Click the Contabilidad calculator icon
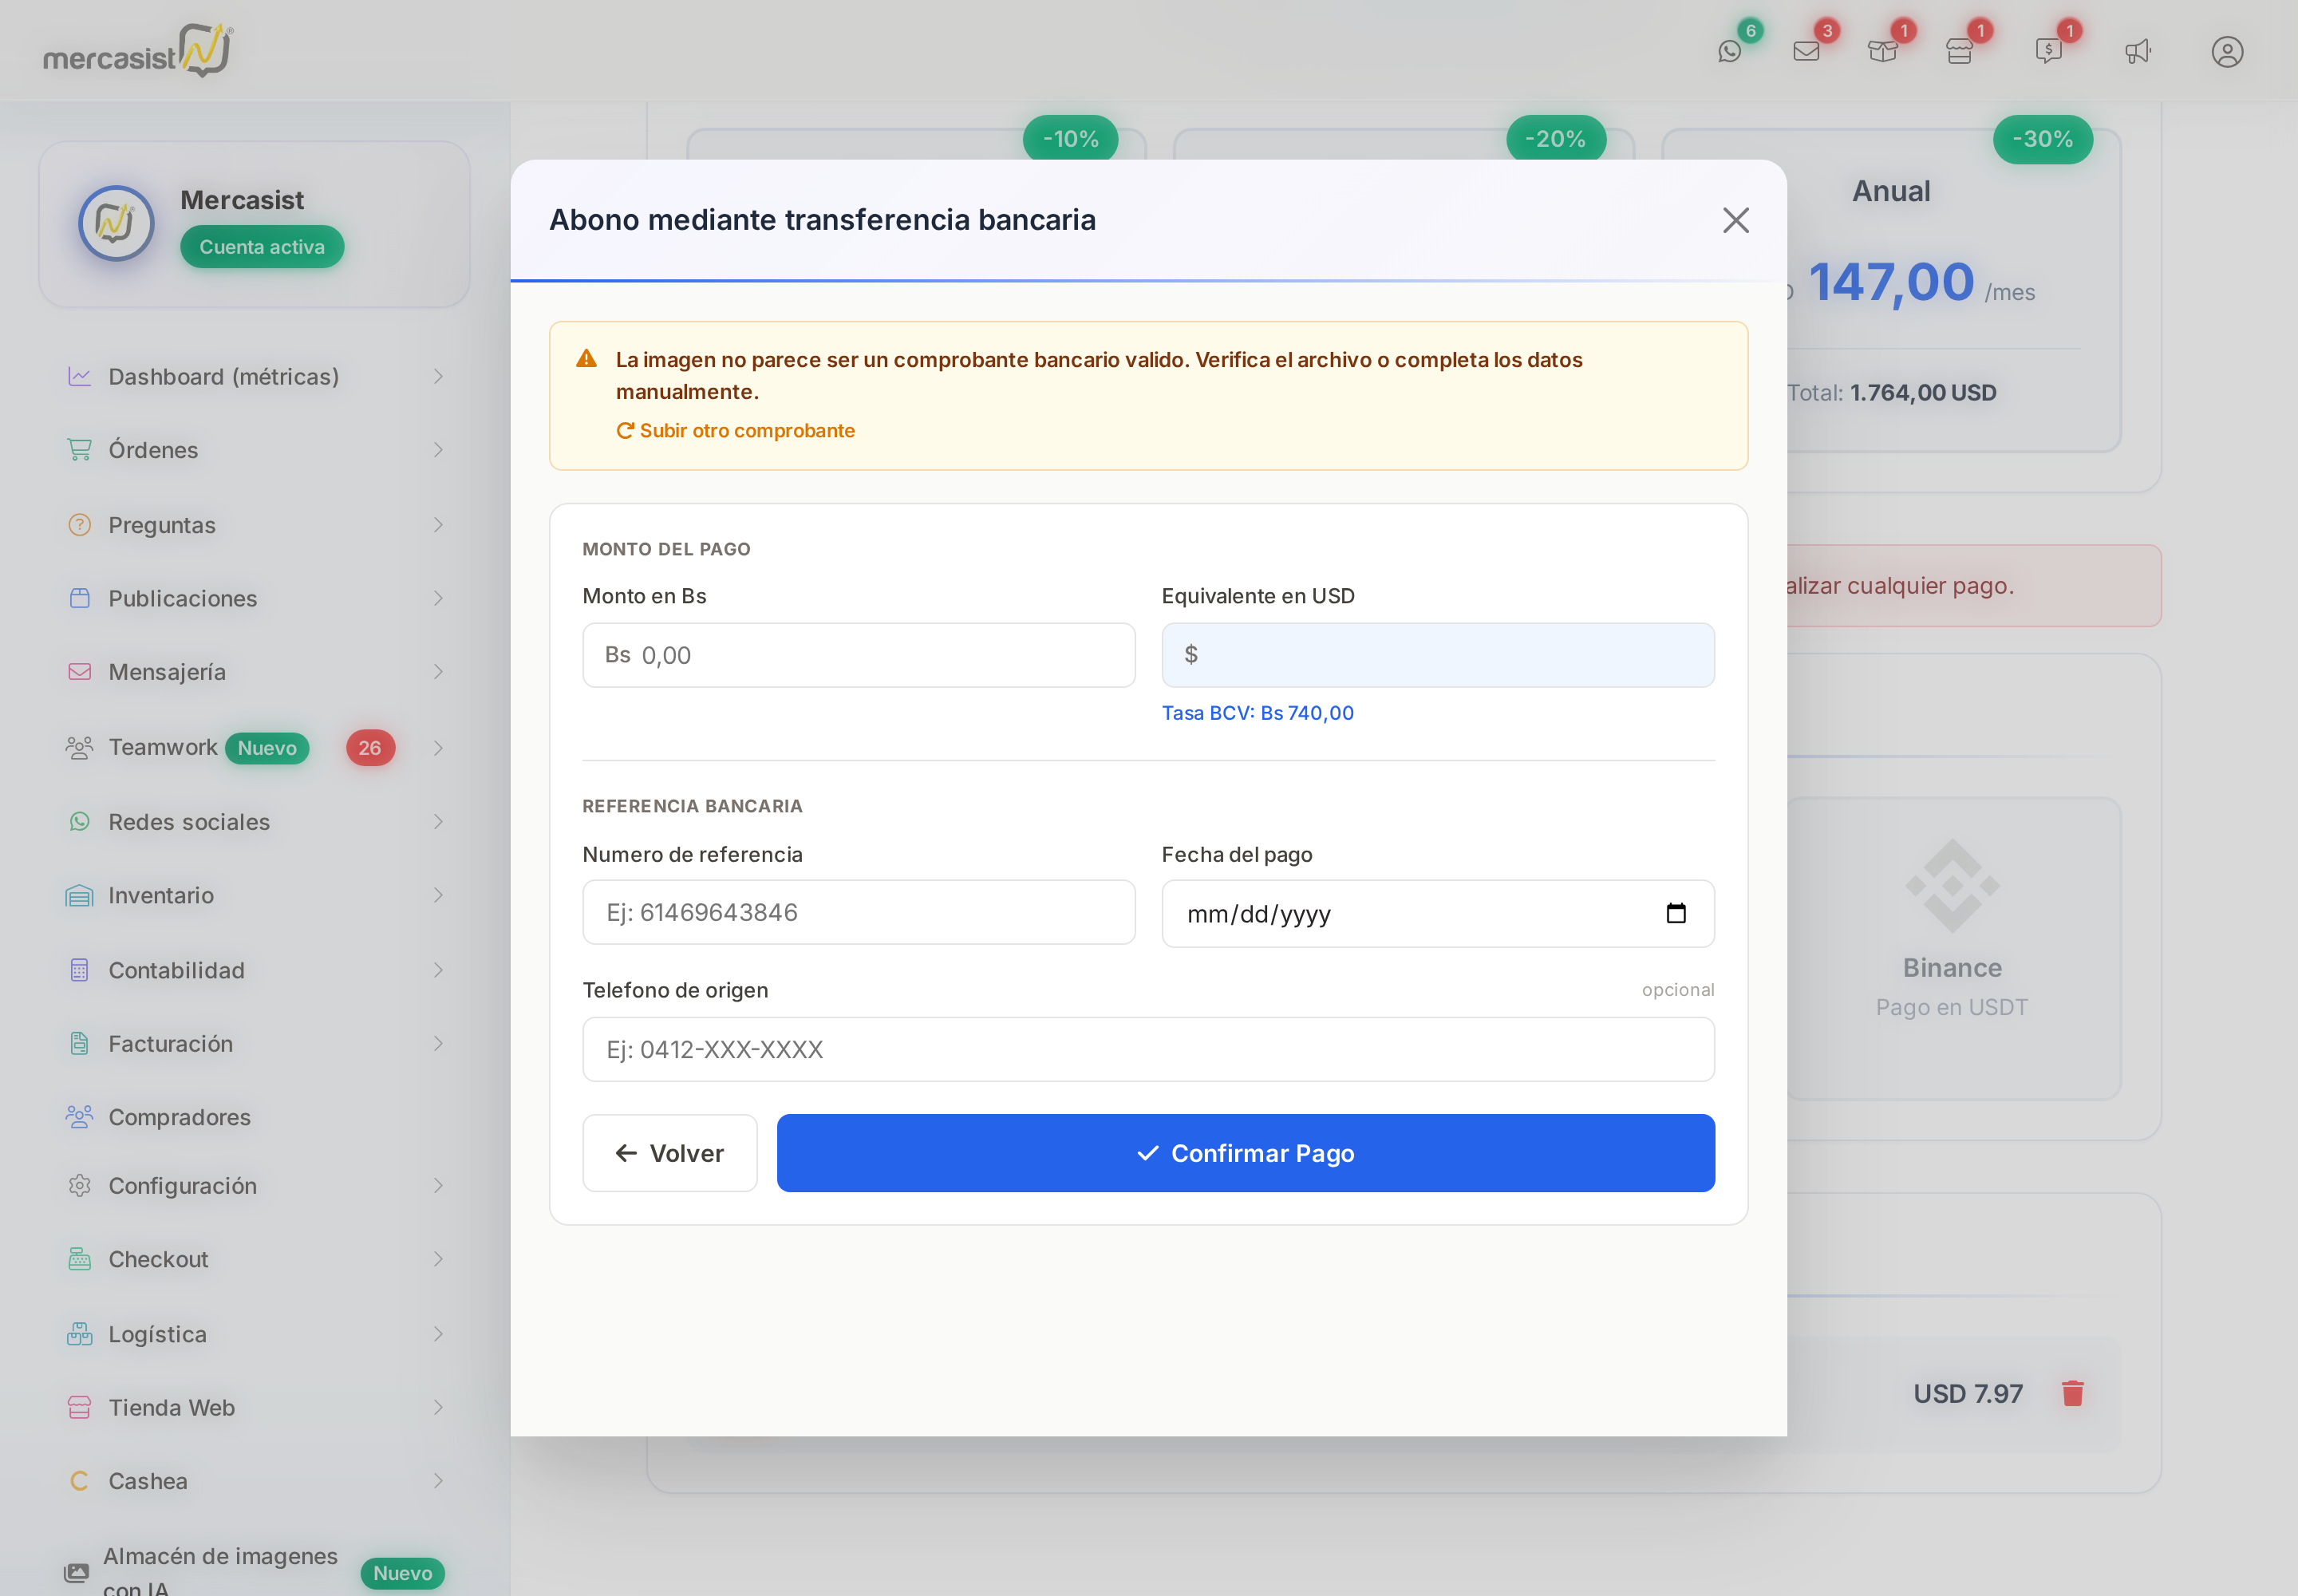This screenshot has height=1596, width=2298. click(79, 970)
